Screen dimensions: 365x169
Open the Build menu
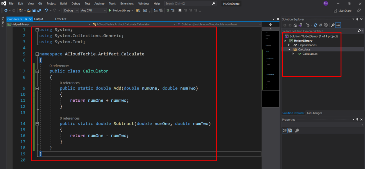63,3
